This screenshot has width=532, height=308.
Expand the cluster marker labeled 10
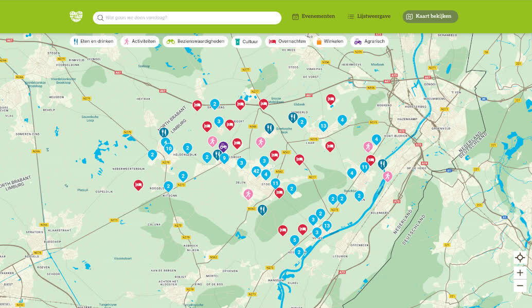(x=168, y=148)
